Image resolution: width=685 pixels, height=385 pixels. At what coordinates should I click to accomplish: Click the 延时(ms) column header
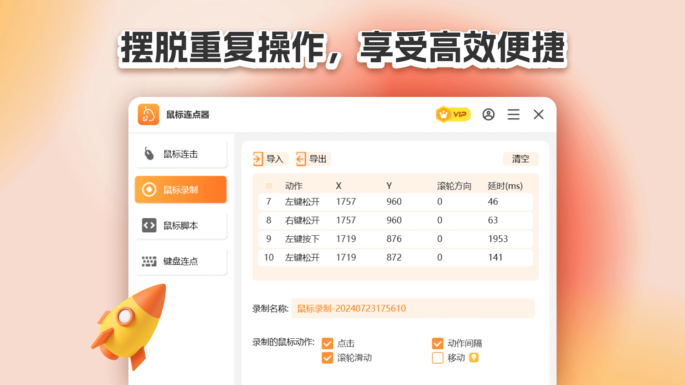tap(505, 186)
